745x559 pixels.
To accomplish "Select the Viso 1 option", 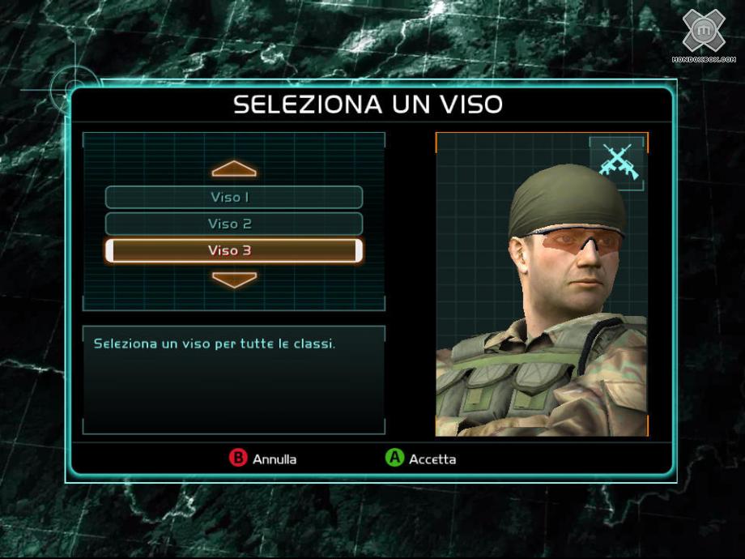I will pyautogui.click(x=234, y=197).
